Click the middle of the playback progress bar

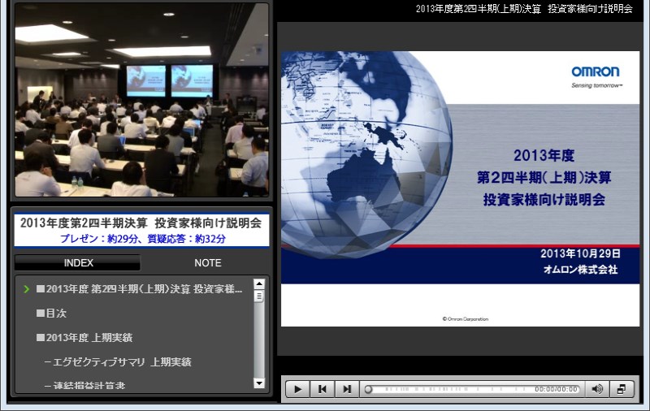pos(472,389)
